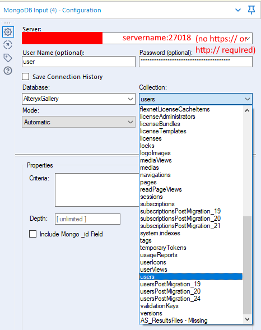Pick the readPageViews collection
The image size is (261, 330).
click(x=191, y=189)
